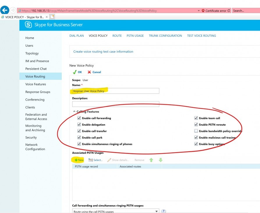The width and height of the screenshot is (260, 213).
Task: Click the Skype for Business logo icon
Action: pyautogui.click(x=28, y=25)
